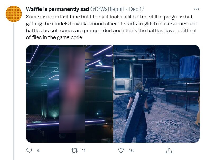
Task: Visit the @DrWafflepuff handle link
Action: point(107,9)
